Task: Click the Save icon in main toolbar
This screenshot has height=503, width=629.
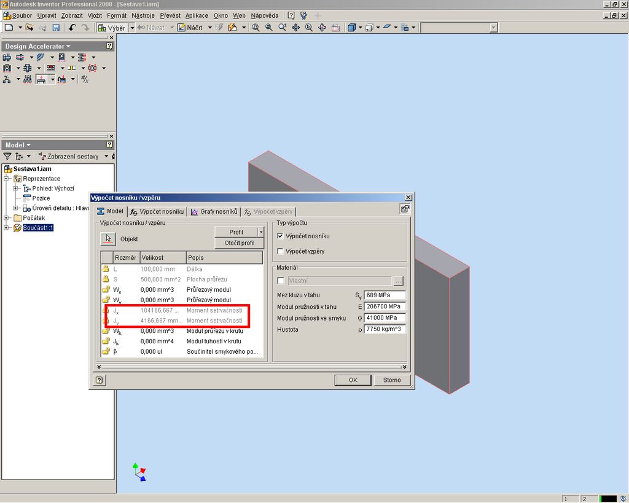Action: pos(56,28)
